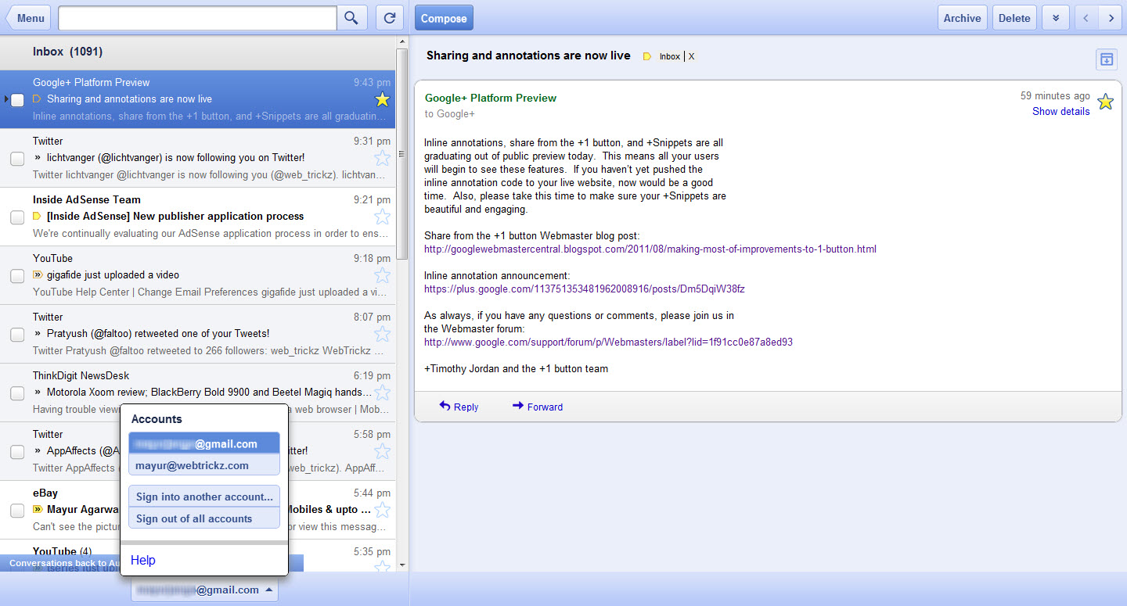Open the Pratyush retweeted your Tweets email
Image resolution: width=1127 pixels, height=606 pixels.
pos(198,334)
